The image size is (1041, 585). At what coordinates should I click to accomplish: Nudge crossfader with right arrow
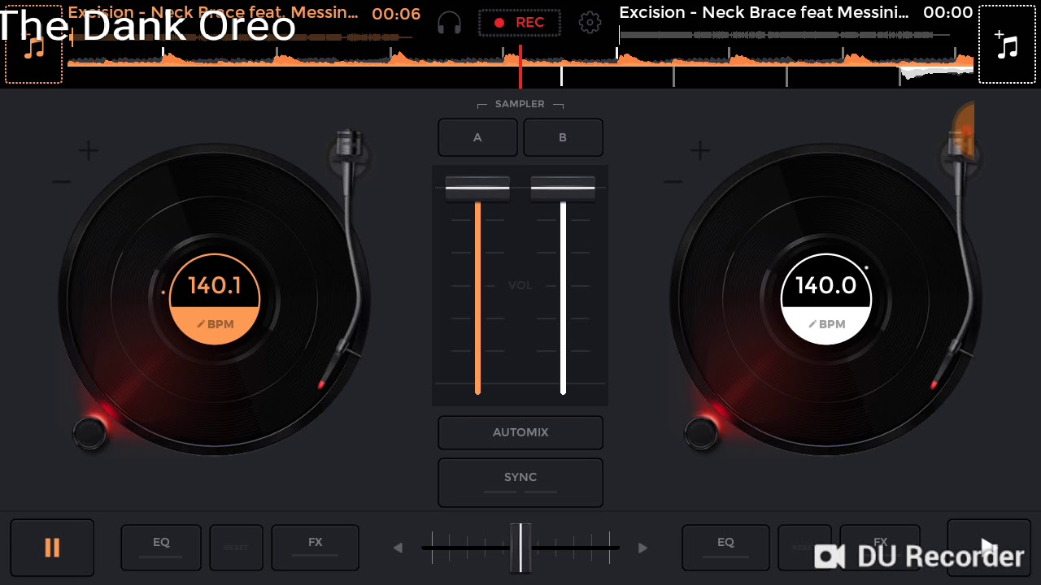(642, 548)
